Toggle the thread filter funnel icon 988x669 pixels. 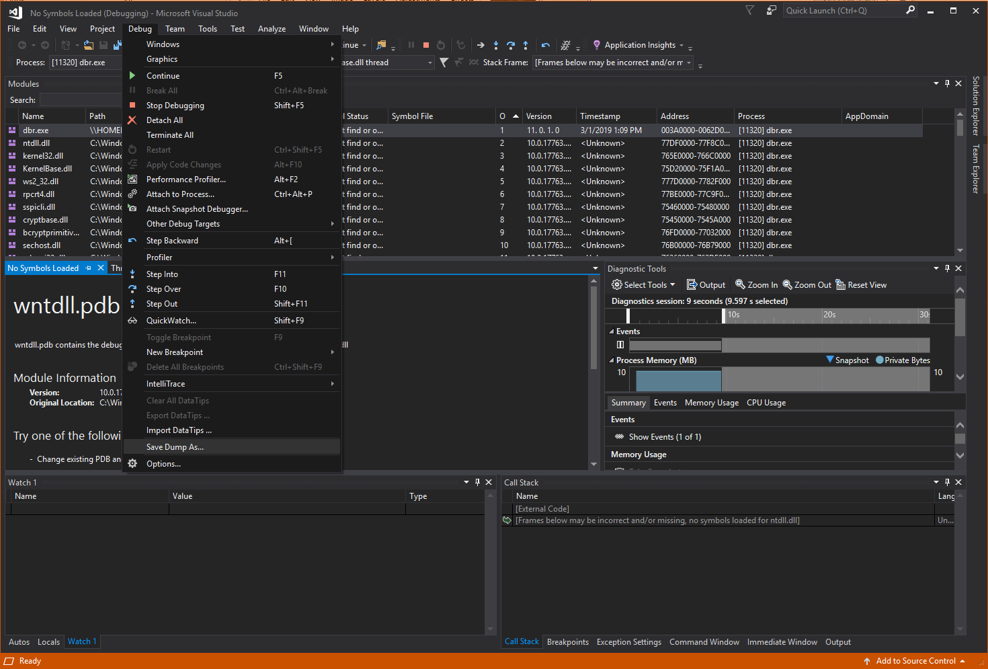point(444,63)
